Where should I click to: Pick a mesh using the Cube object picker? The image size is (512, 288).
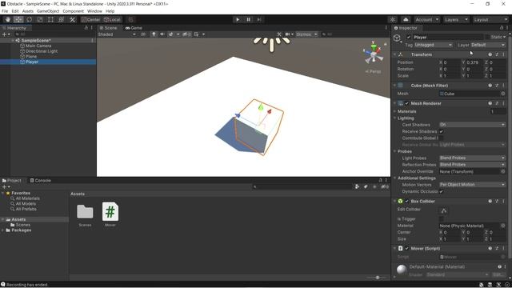[503, 94]
